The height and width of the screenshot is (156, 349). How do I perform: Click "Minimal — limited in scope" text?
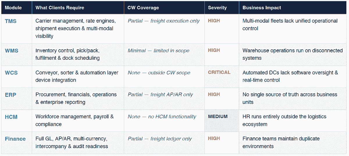(x=159, y=51)
